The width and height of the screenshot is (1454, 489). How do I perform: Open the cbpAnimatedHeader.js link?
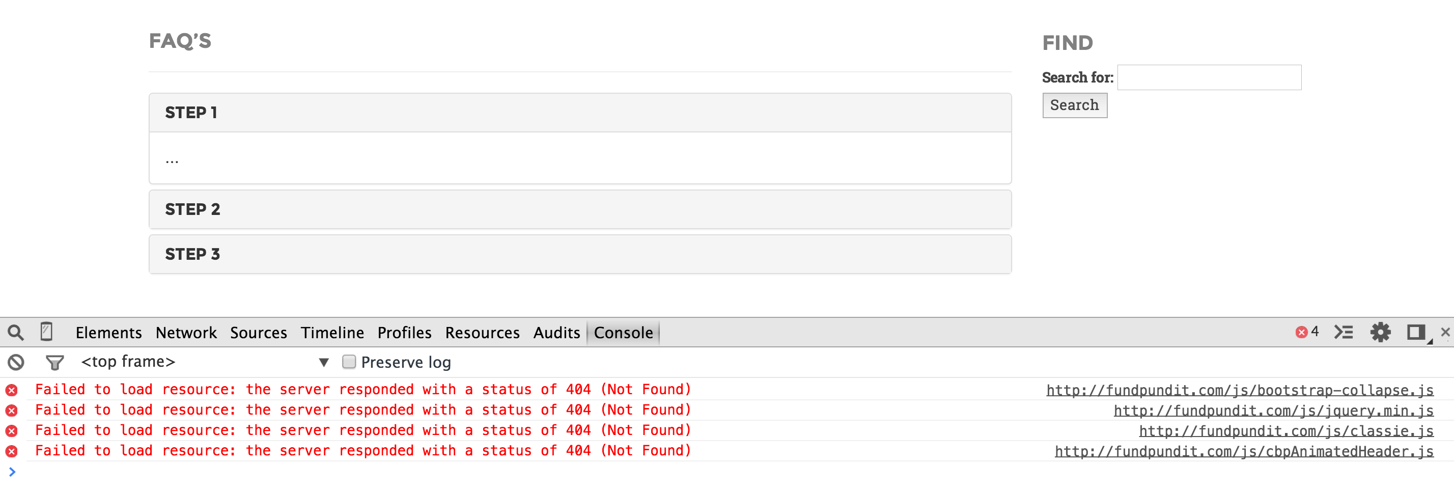[1244, 451]
